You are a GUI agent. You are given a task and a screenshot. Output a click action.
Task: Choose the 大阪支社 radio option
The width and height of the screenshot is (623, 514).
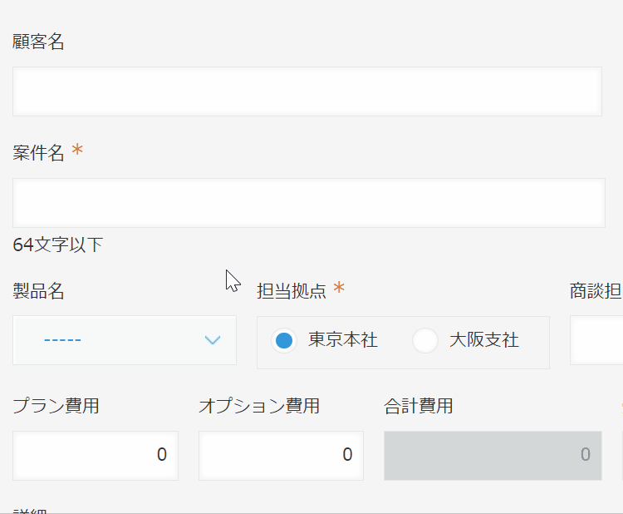[x=425, y=340]
